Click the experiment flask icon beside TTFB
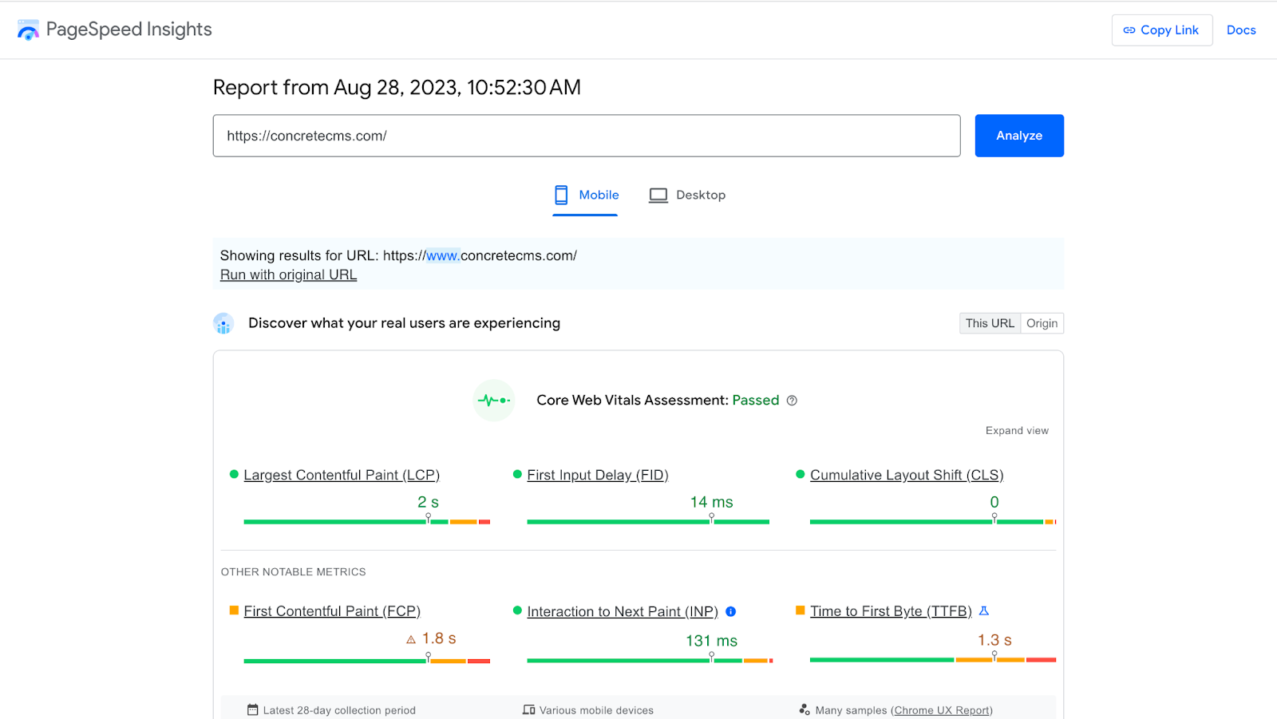This screenshot has height=719, width=1277. click(984, 610)
